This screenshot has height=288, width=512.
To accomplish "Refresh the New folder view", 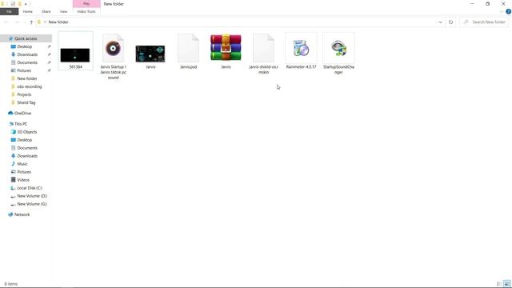I will (450, 22).
